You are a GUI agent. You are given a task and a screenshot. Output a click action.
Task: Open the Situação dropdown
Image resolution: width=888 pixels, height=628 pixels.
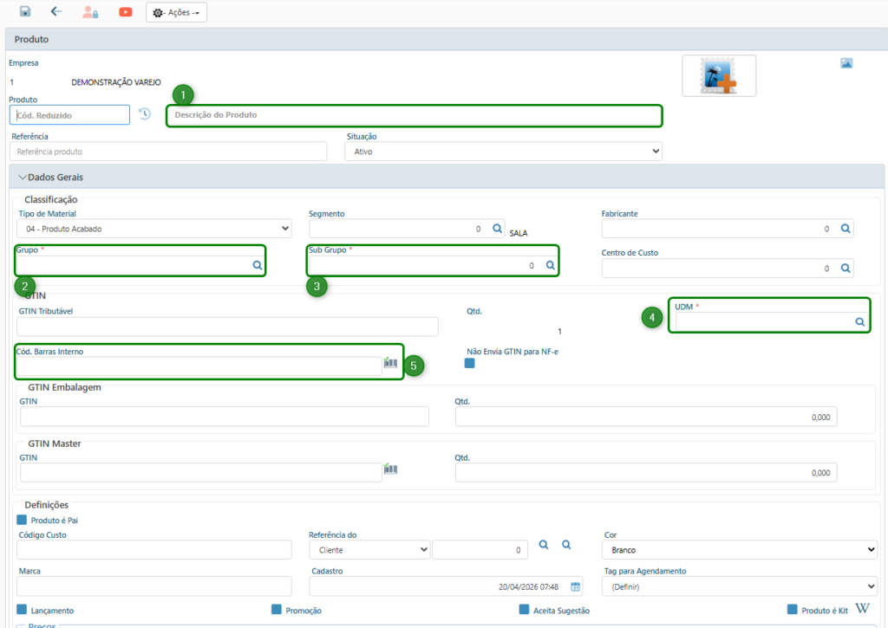[x=503, y=152]
